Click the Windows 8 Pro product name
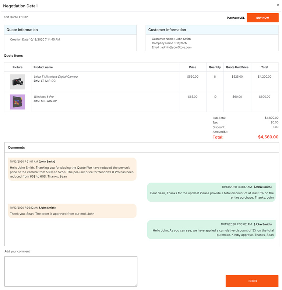 (44, 96)
